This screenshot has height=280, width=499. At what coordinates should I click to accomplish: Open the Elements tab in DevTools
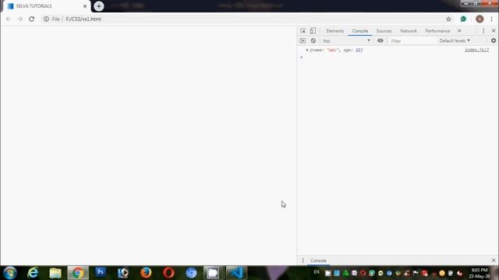pos(334,31)
